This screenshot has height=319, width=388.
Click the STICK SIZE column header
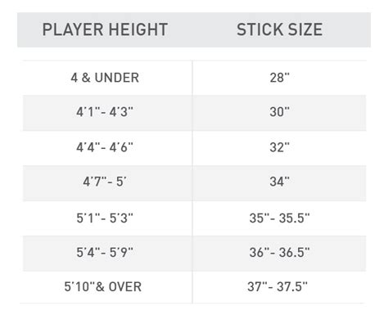click(280, 29)
